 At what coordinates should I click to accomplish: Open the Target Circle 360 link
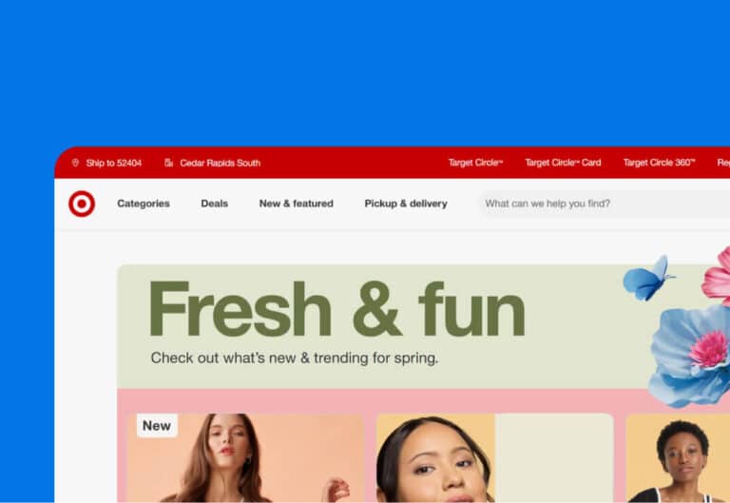coord(659,163)
